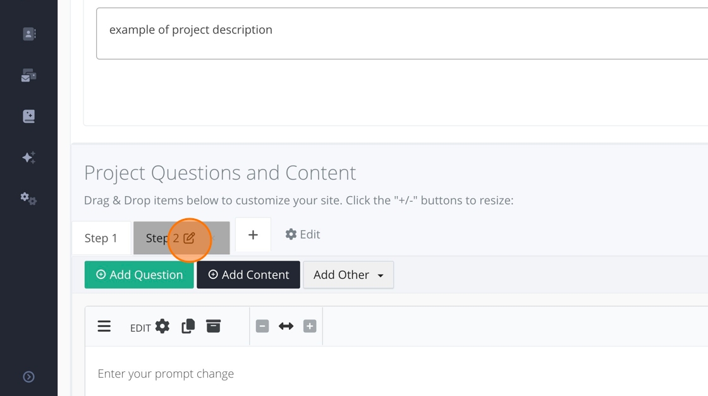Screen dimensions: 708x396
Task: Click the hamburger drag handle icon
Action: click(x=104, y=326)
